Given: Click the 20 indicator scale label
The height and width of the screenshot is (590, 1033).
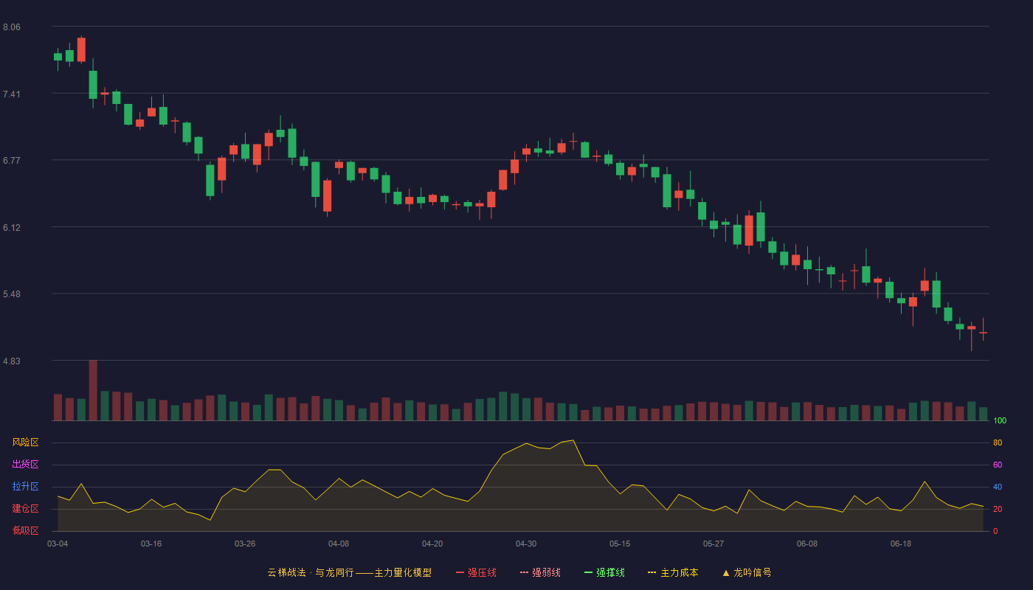Looking at the screenshot, I should pyautogui.click(x=998, y=510).
